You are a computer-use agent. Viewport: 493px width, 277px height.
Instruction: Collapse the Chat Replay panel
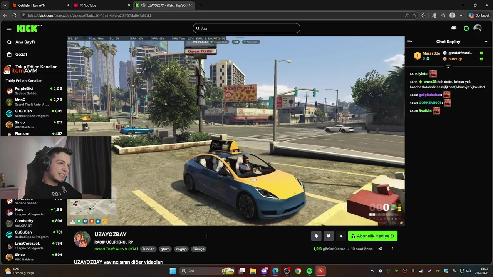click(x=410, y=42)
